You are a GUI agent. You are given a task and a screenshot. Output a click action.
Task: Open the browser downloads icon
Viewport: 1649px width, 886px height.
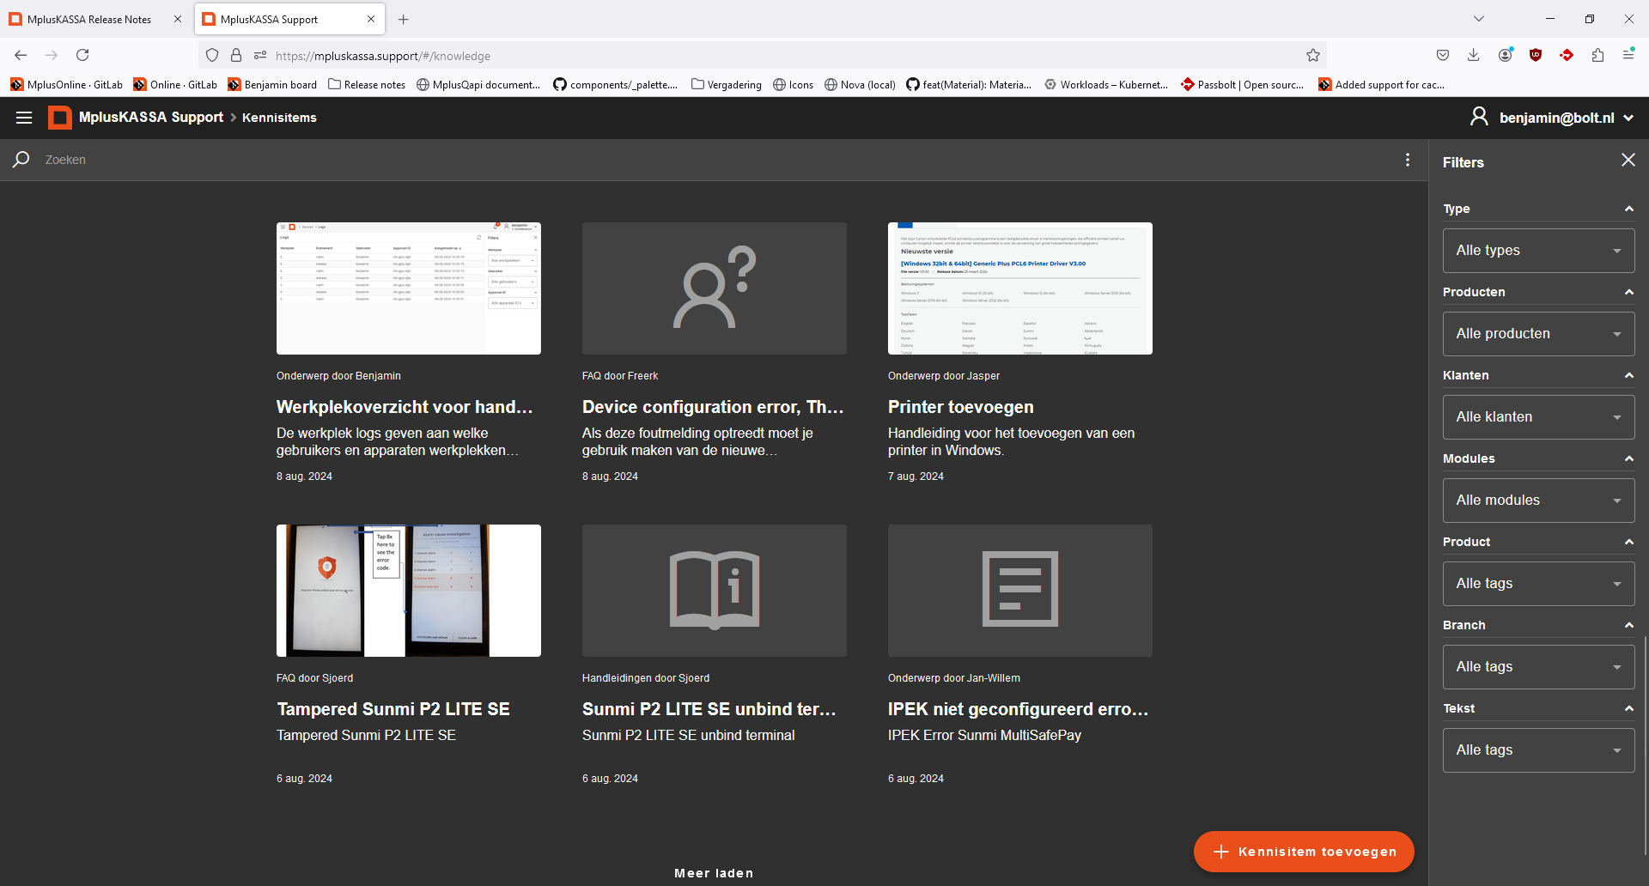click(1474, 55)
